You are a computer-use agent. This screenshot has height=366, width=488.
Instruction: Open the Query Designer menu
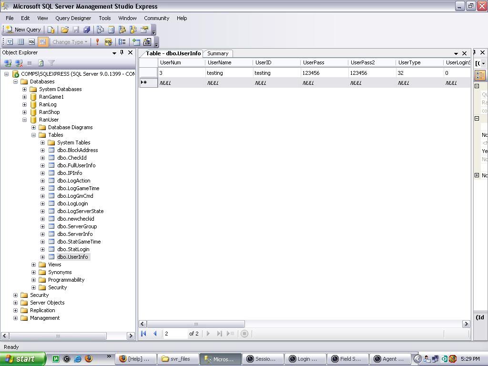coord(73,18)
